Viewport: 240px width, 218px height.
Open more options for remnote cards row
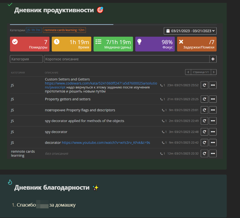tap(213, 153)
